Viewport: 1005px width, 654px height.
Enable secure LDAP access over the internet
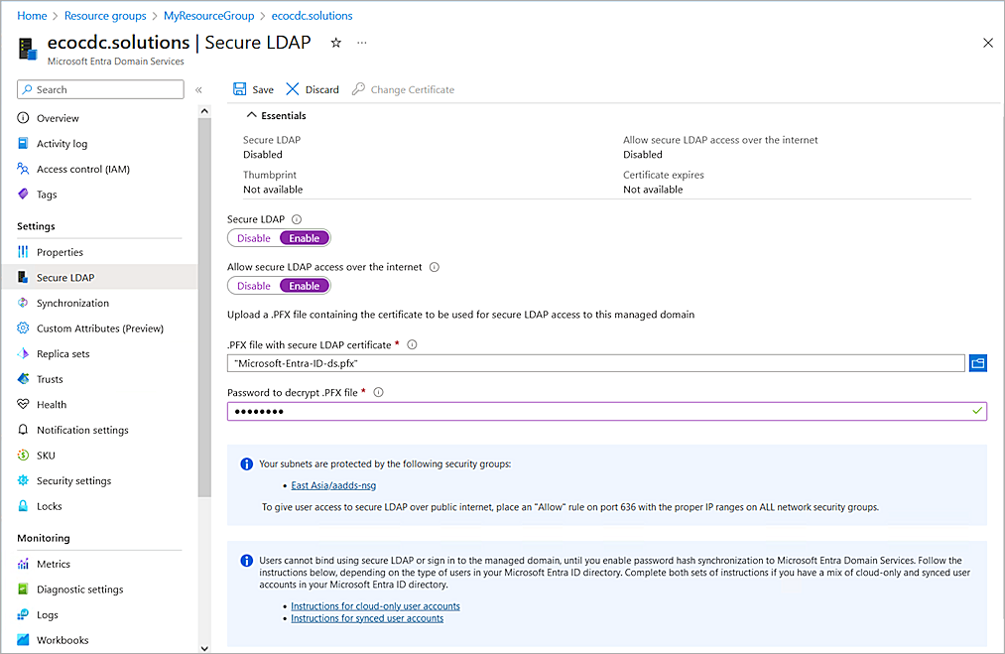[x=304, y=286]
